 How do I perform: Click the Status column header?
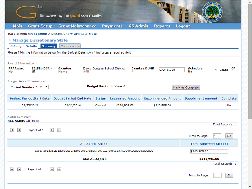click(x=100, y=98)
